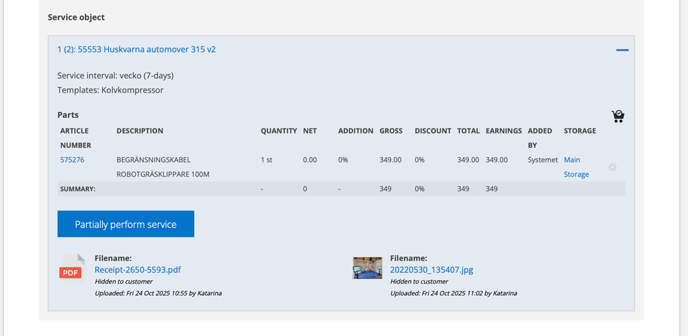The image size is (688, 336).
Task: Click the red PDF file icon
Action: (x=72, y=268)
